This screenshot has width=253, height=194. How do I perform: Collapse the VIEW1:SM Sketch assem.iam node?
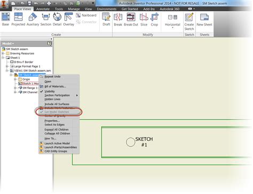tap(7, 70)
